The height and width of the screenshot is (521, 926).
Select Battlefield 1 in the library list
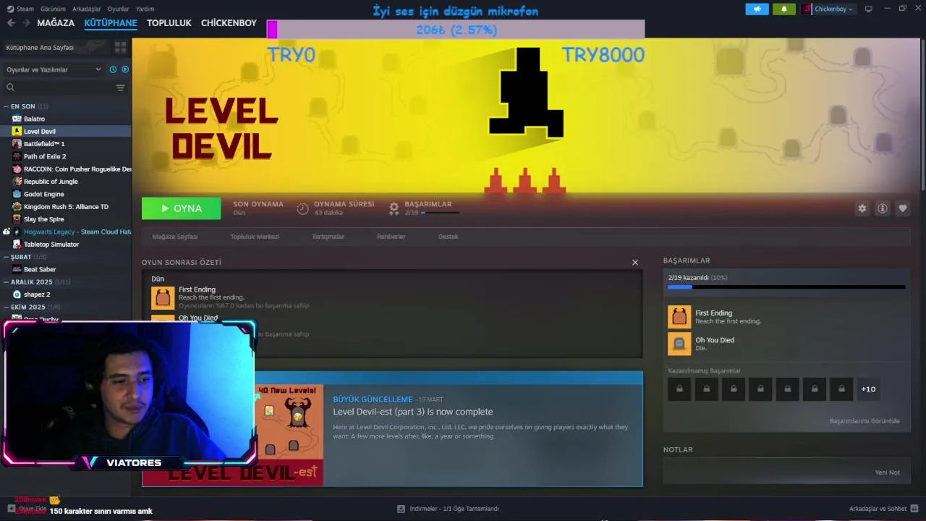click(67, 144)
